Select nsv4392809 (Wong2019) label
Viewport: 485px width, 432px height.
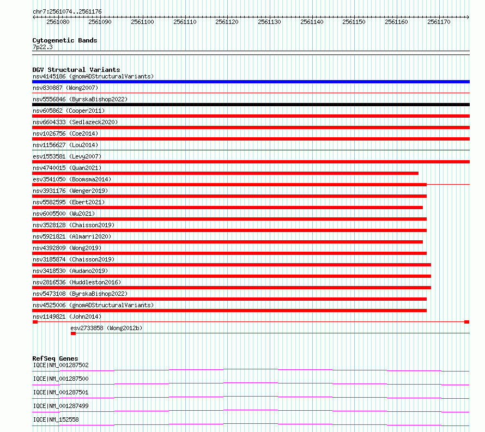pyautogui.click(x=67, y=248)
